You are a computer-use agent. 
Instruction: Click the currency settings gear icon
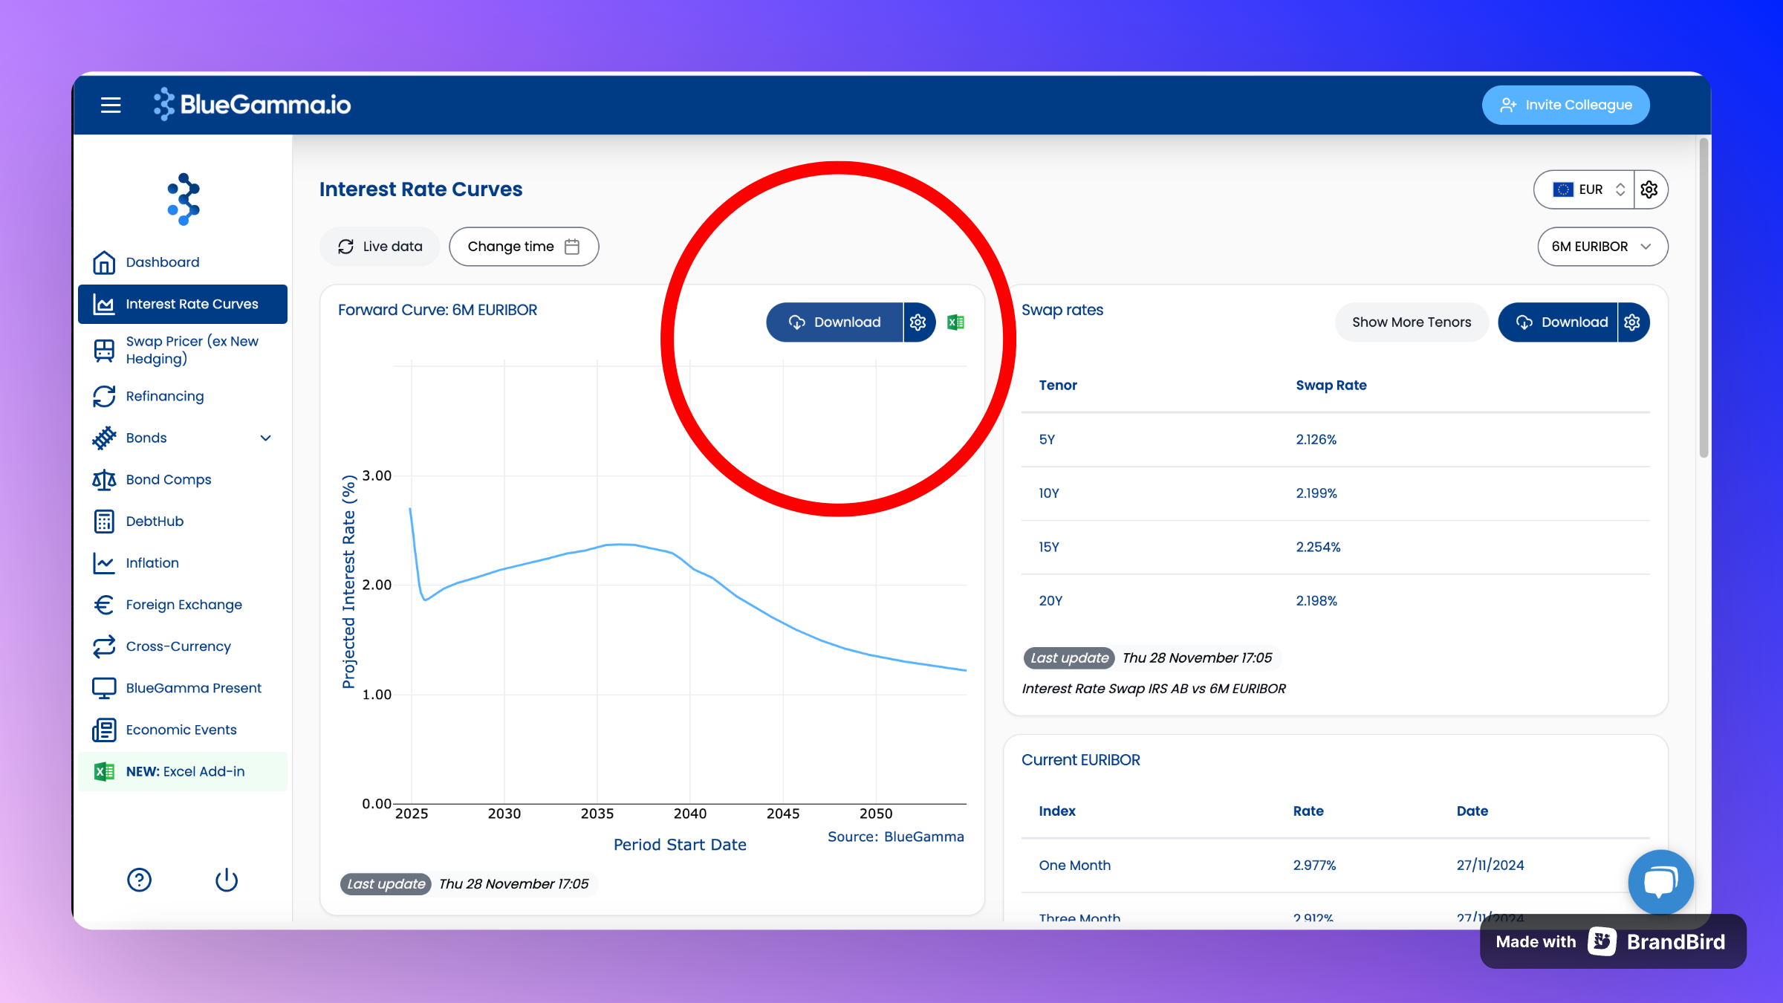(x=1649, y=189)
